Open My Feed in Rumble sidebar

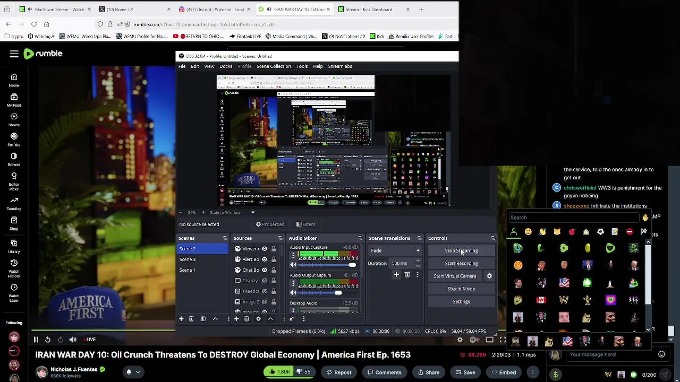point(14,100)
